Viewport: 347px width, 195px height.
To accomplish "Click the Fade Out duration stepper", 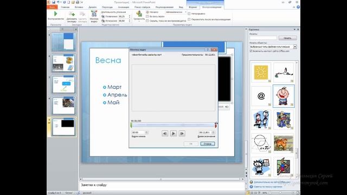I will click(x=130, y=21).
